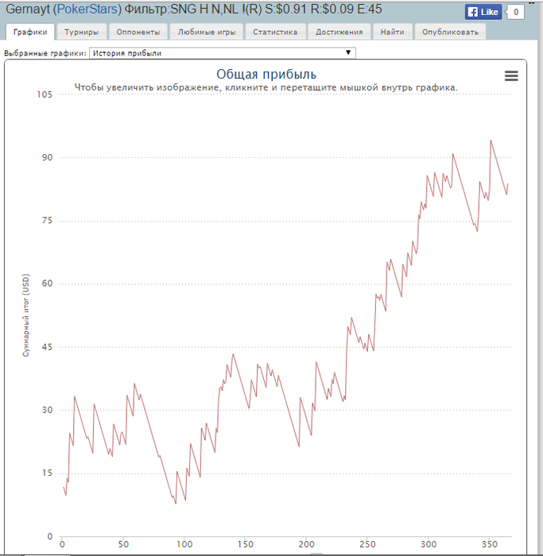The image size is (543, 556).
Task: Click the Gernayt player name in header
Action: [28, 10]
